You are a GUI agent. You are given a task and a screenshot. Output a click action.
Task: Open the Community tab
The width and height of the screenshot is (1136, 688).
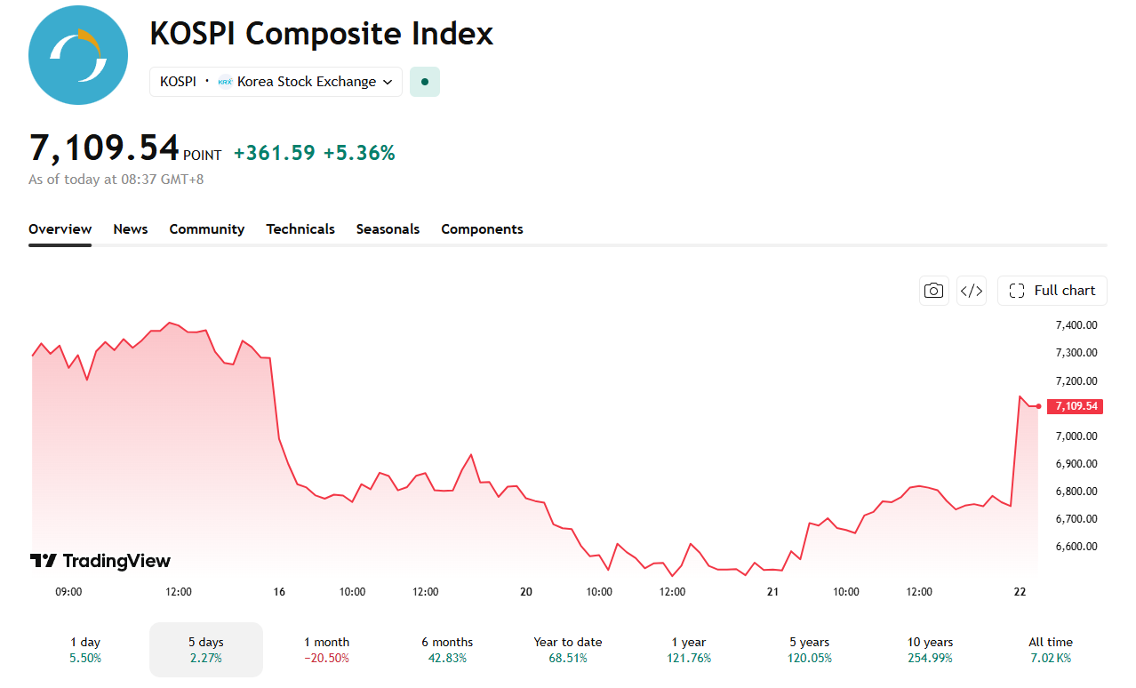[207, 229]
